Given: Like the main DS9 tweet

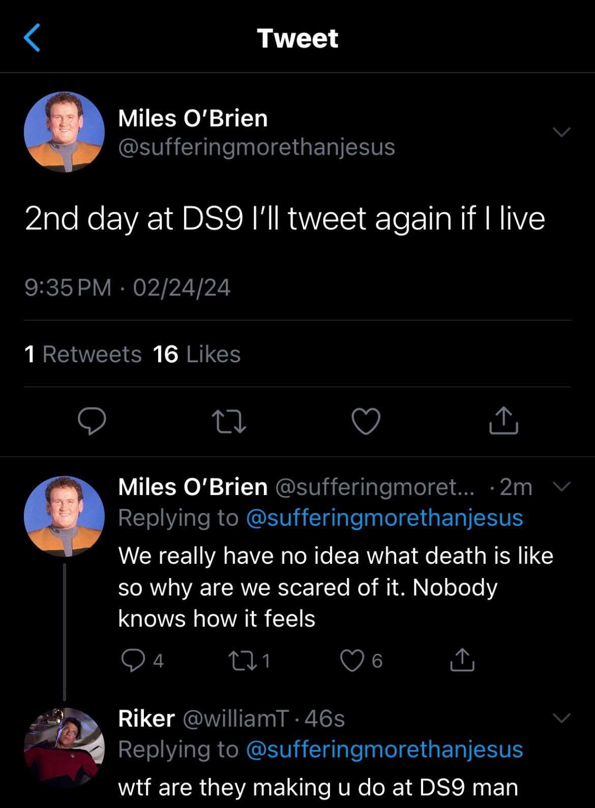Looking at the screenshot, I should click(x=366, y=421).
